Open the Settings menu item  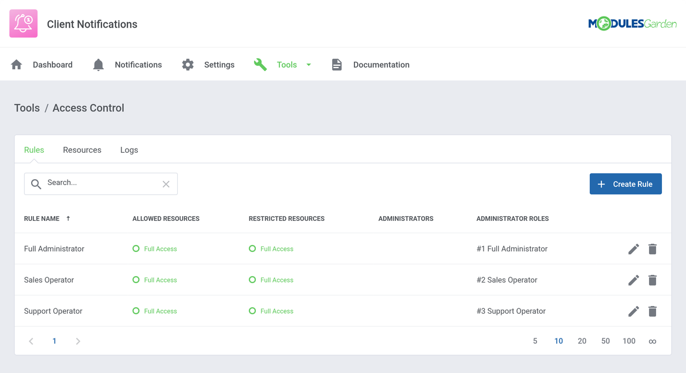tap(219, 65)
